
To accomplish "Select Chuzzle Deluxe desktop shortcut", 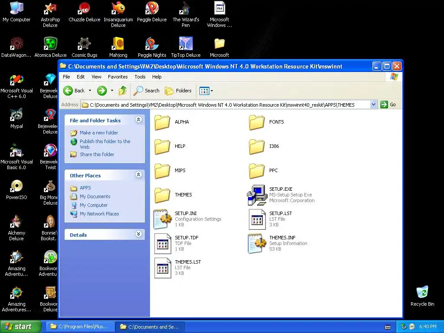I will point(85,12).
